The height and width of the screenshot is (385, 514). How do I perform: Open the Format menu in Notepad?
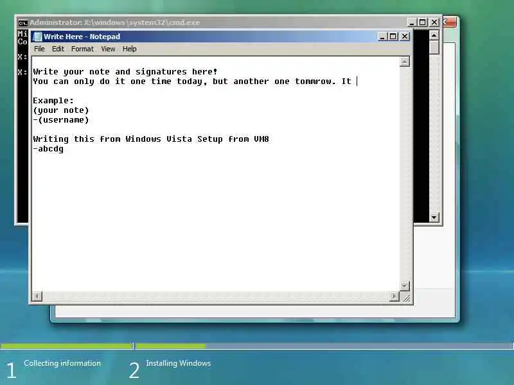click(83, 49)
